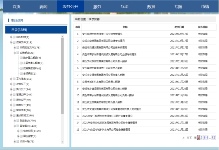
Task: Expand the 信息披露(1129) tree node
Action: point(18,131)
